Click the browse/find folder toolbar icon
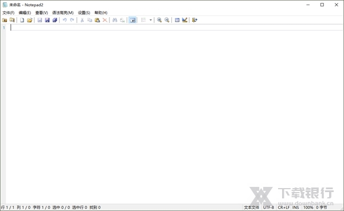Image resolution: width=344 pixels, height=211 pixels. point(12,20)
